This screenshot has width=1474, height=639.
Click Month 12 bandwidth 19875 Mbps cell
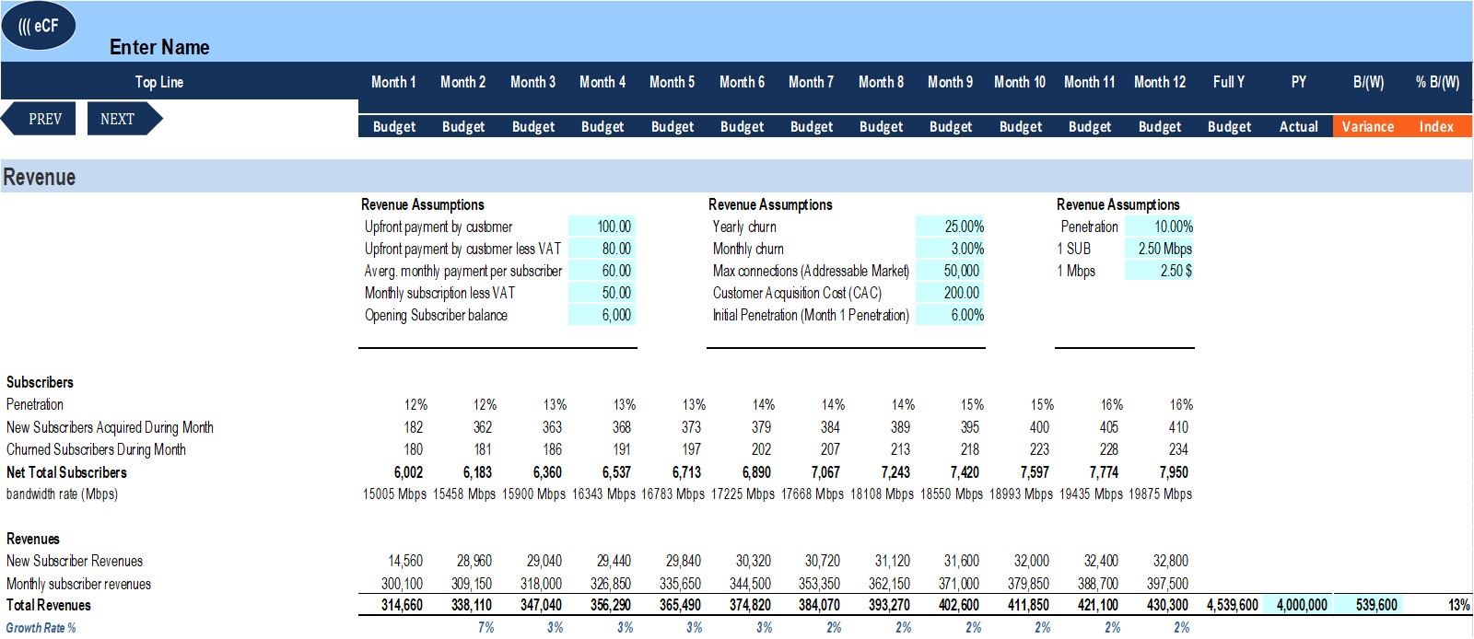click(x=1160, y=494)
